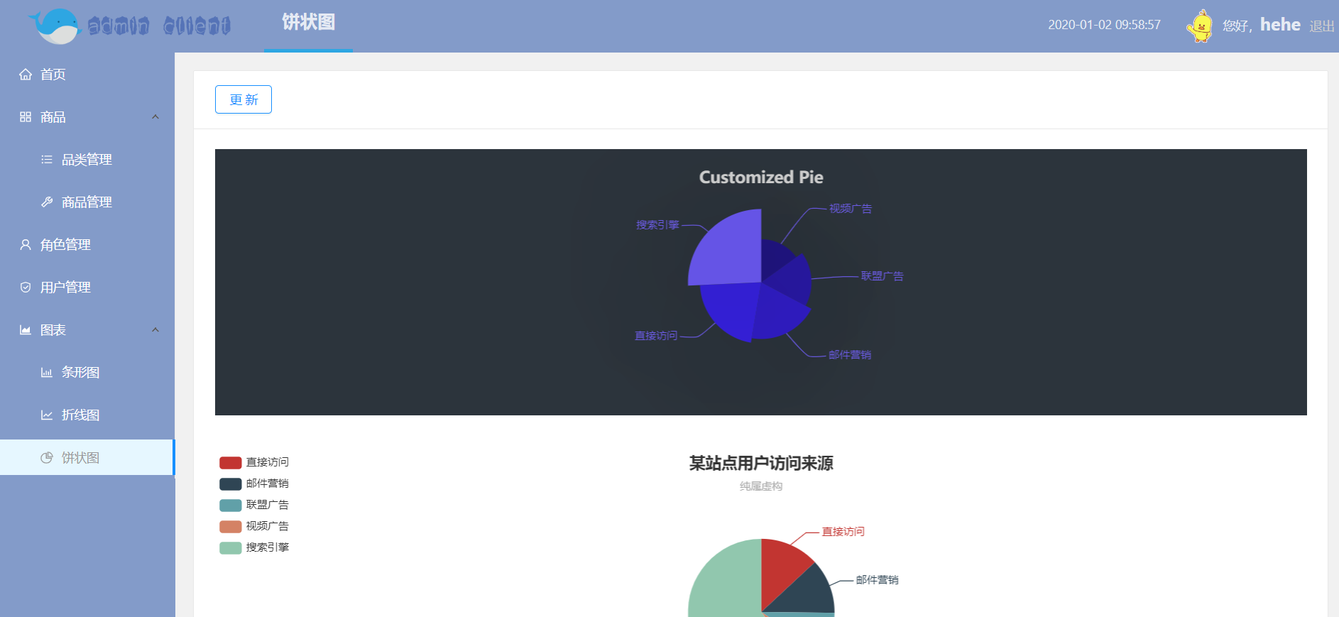Click the line chart icon beside 折线图
The width and height of the screenshot is (1339, 617).
pyautogui.click(x=47, y=415)
